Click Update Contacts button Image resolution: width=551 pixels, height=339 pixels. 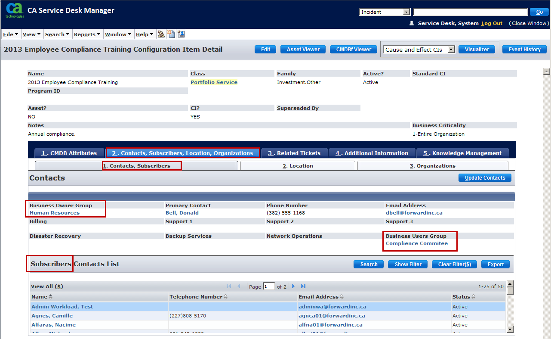click(485, 178)
